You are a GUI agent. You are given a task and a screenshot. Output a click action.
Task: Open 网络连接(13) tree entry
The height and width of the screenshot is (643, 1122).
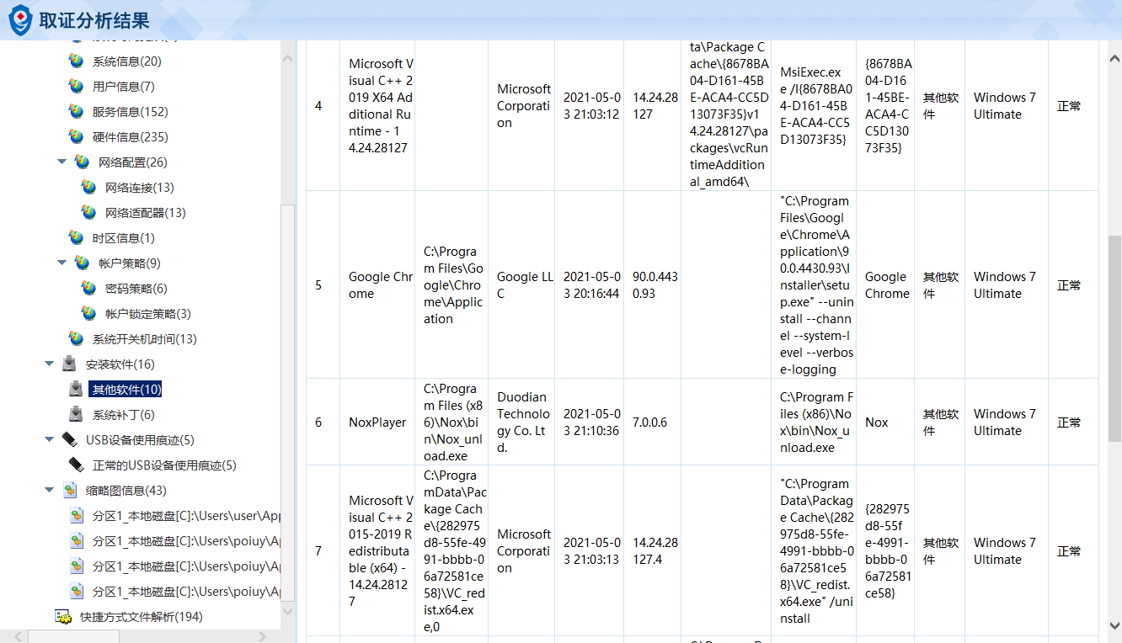140,188
